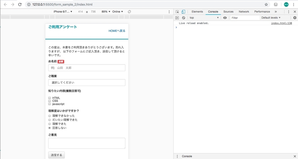Check the HTML checkbox
The height and width of the screenshot is (159, 298).
[x=49, y=98]
